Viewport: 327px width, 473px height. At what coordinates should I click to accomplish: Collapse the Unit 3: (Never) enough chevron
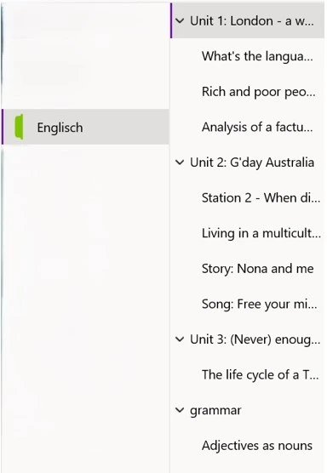point(180,339)
